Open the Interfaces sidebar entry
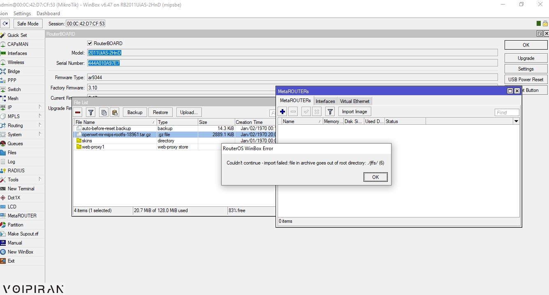Screen dimensions: 549x295 point(17,53)
